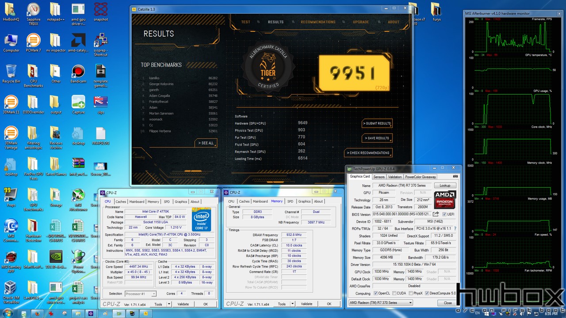Viewport: 566px width, 318px height.
Task: Click the bus interface question mark in GPU-Z
Action: [455, 229]
